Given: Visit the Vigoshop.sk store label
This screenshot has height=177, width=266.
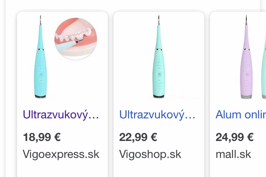Looking at the screenshot, I should [150, 154].
